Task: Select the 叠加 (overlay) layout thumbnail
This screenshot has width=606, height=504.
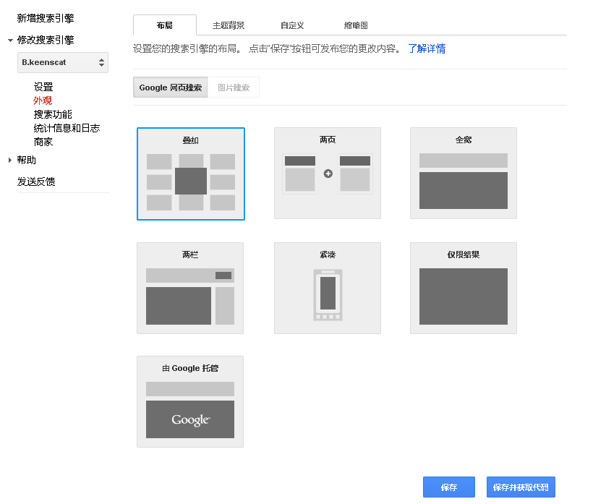Action: [190, 174]
